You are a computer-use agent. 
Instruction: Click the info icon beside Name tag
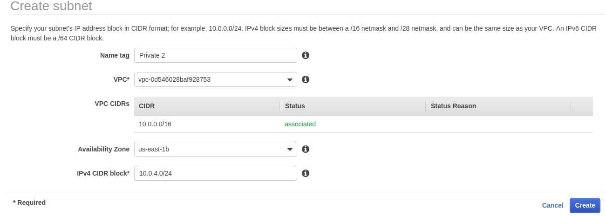(x=306, y=55)
